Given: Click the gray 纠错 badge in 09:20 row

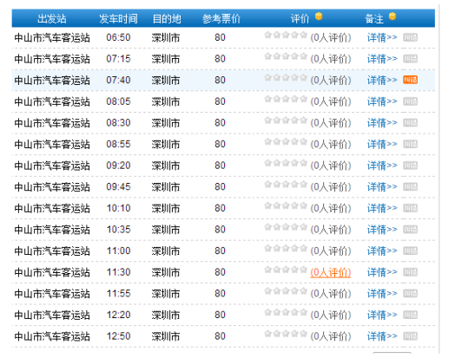Looking at the screenshot, I should pos(410,166).
